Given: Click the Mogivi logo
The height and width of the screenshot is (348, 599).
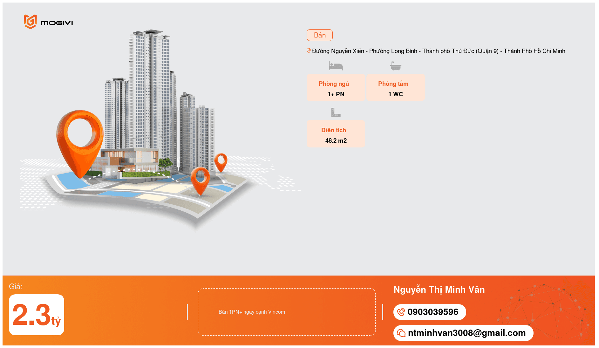Looking at the screenshot, I should tap(48, 22).
